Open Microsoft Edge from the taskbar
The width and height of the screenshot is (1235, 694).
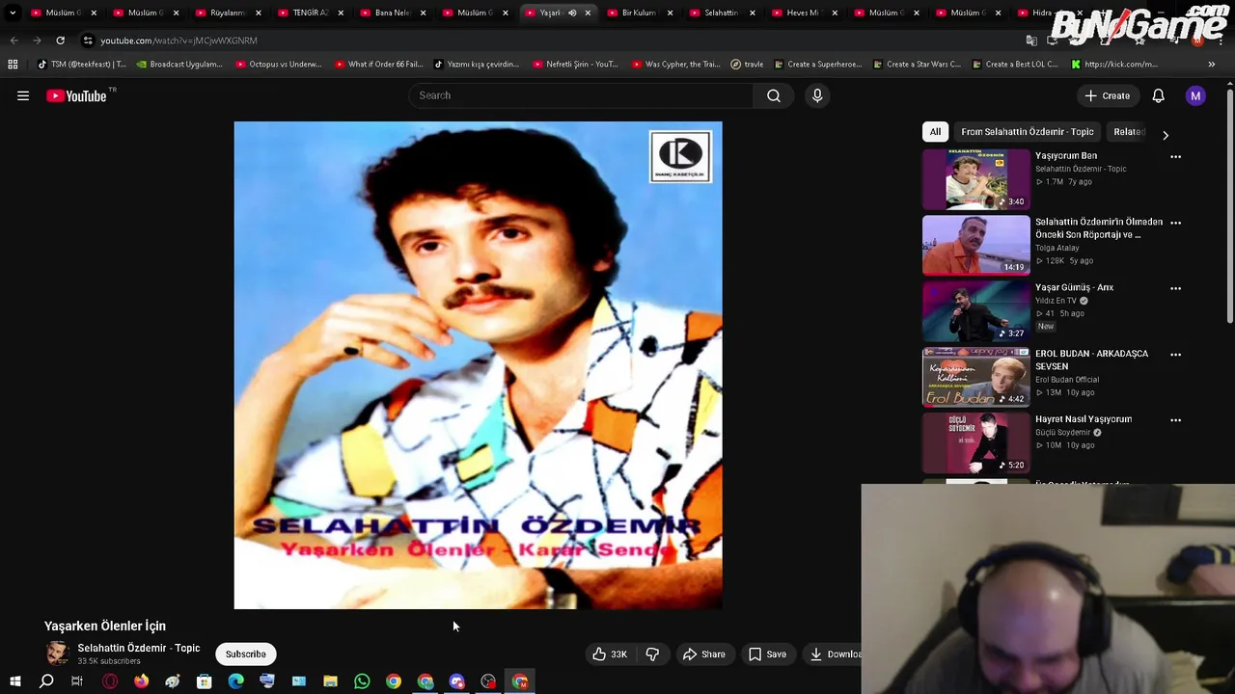click(235, 681)
